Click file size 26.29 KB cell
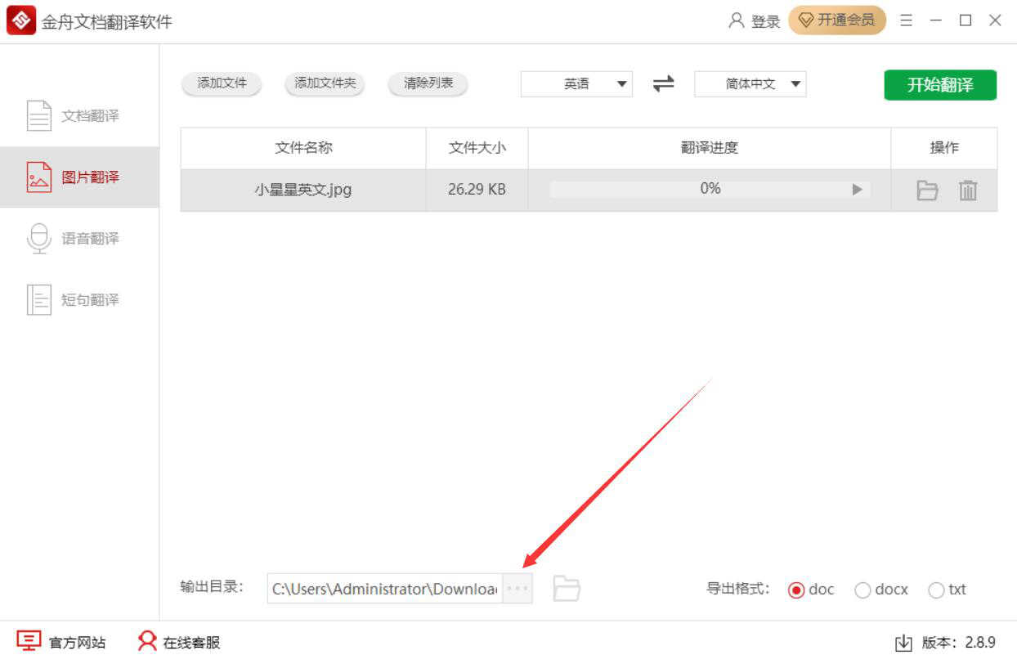 [x=477, y=190]
